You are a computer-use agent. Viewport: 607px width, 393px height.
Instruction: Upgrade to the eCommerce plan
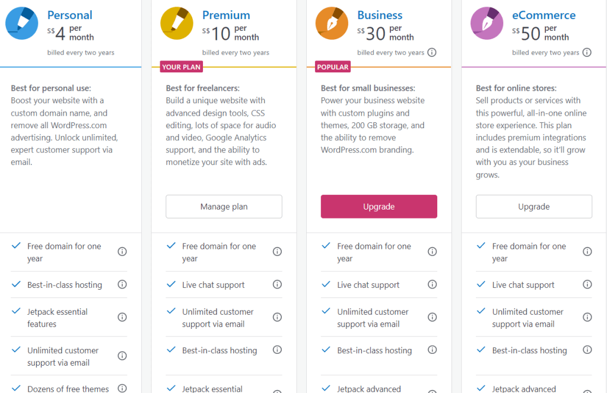[x=533, y=207]
